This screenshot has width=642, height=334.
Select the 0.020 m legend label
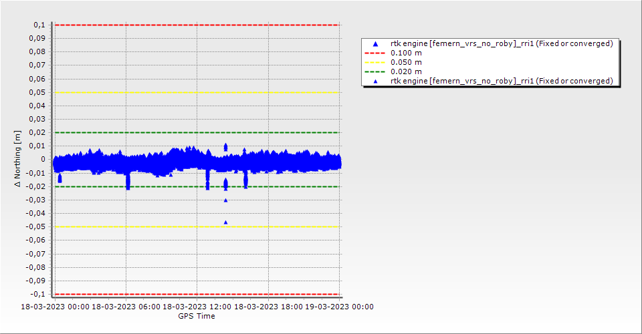pos(407,71)
